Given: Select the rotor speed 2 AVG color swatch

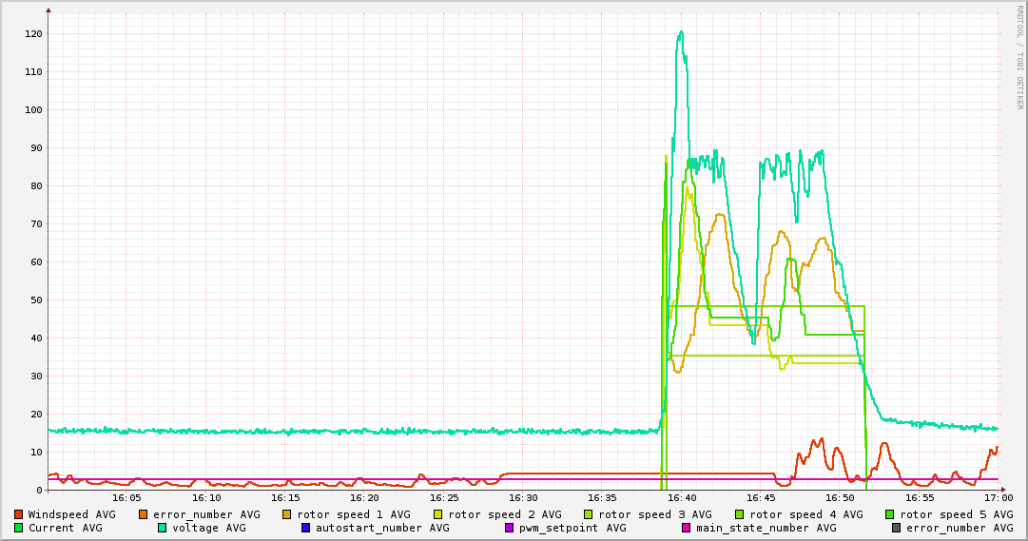Looking at the screenshot, I should tap(438, 514).
